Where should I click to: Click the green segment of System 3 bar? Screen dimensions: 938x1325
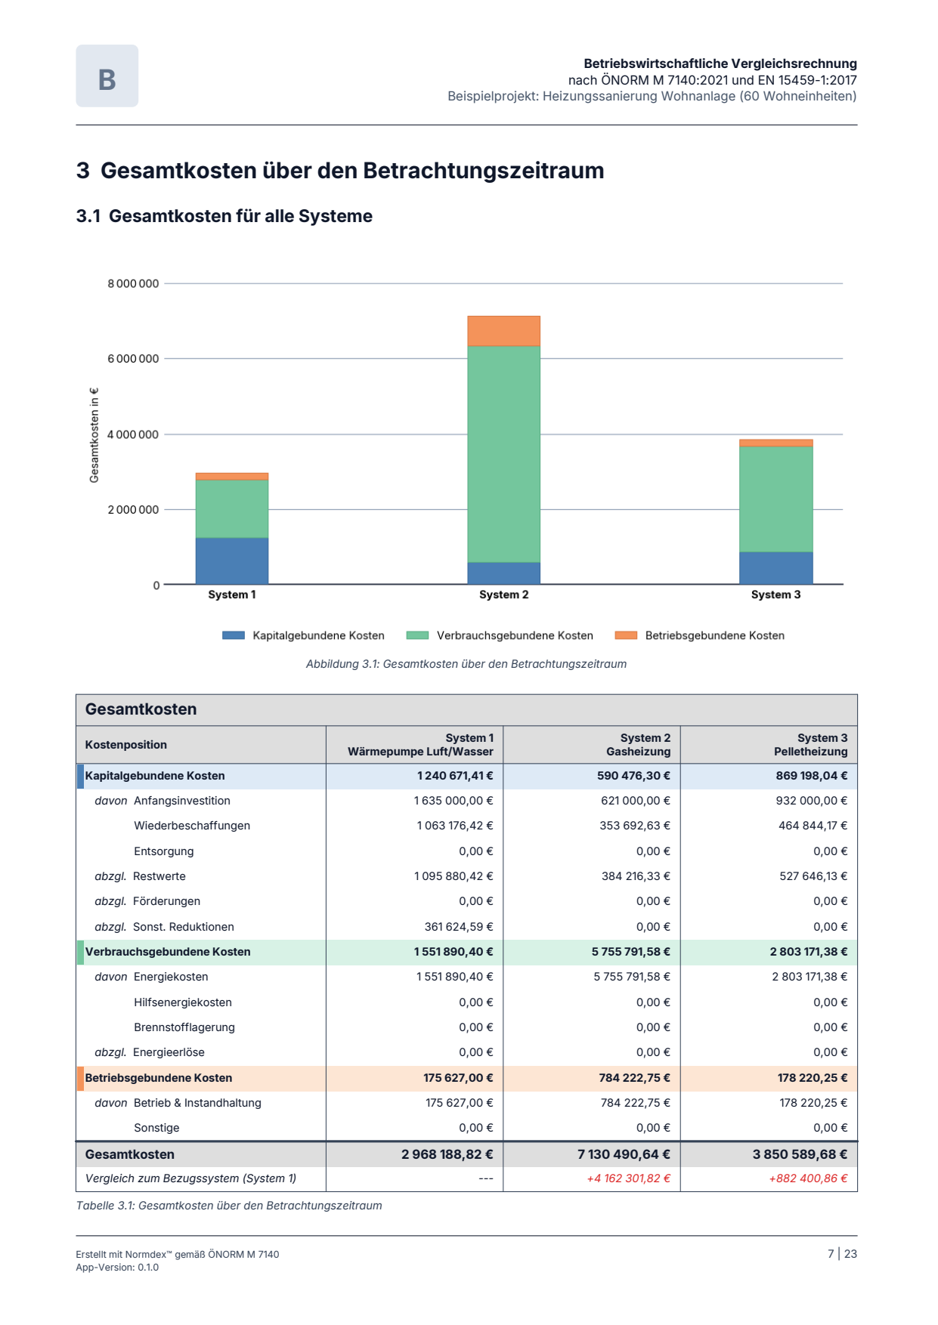tap(775, 499)
